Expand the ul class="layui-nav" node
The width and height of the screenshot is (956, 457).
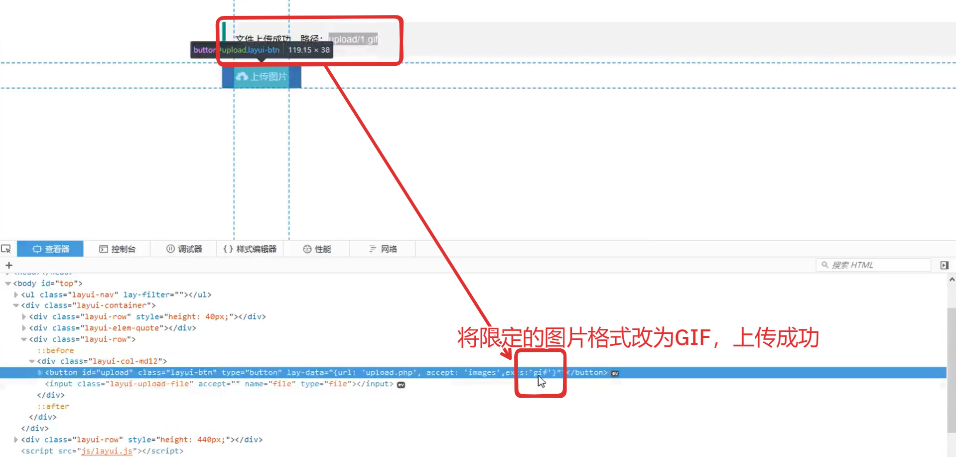16,295
